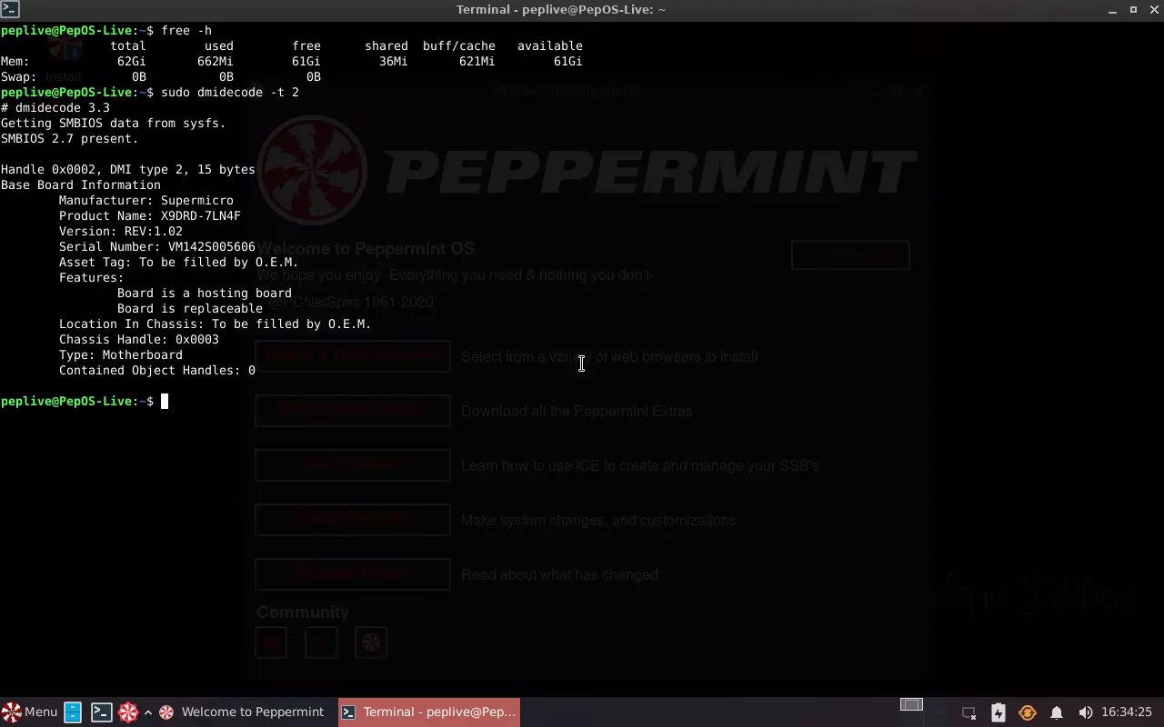Screen dimensions: 1164x727
Task: Toggle maximize on the Terminal window
Action: pos(1133,10)
